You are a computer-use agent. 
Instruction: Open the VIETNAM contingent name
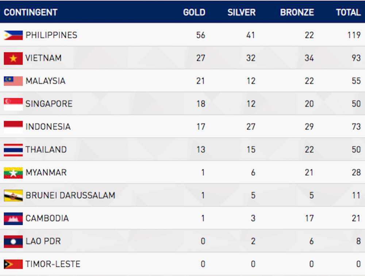coord(43,58)
